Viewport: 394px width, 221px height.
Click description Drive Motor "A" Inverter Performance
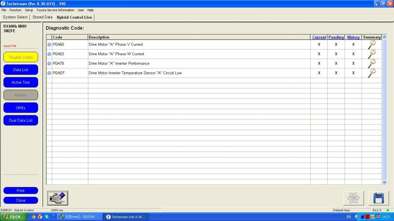coord(119,64)
